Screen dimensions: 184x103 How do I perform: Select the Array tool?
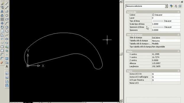[x=2, y=19]
